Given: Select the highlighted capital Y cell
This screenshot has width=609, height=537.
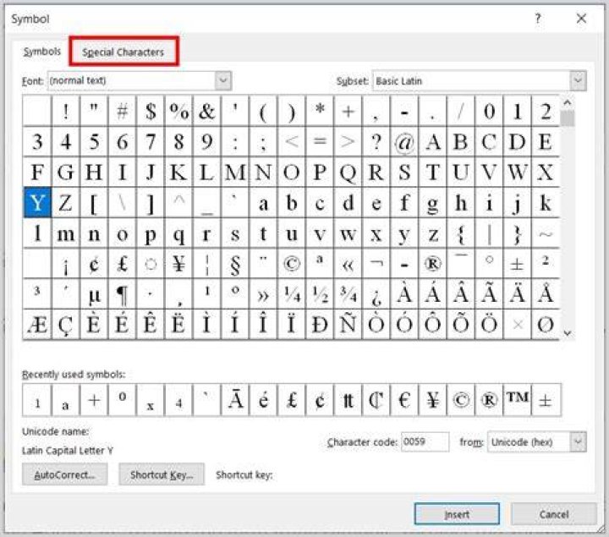Looking at the screenshot, I should 37,202.
